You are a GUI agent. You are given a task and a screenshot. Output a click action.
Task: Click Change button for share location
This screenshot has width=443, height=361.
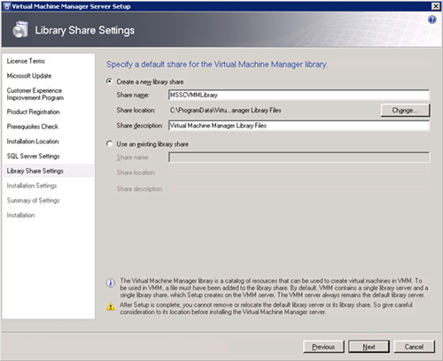pyautogui.click(x=405, y=111)
